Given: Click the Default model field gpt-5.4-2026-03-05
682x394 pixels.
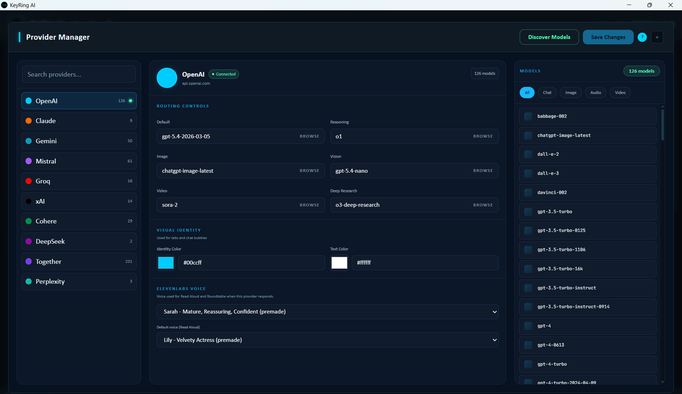Looking at the screenshot, I should tap(241, 136).
